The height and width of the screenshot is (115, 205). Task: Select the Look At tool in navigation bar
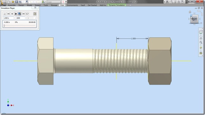(201, 53)
